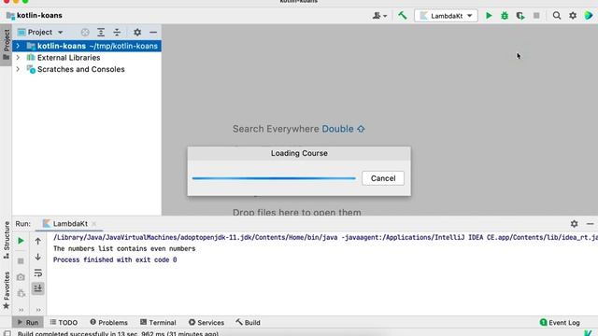This screenshot has height=336, width=598.
Task: Open Search Everywhere magnifier icon
Action: pyautogui.click(x=557, y=16)
